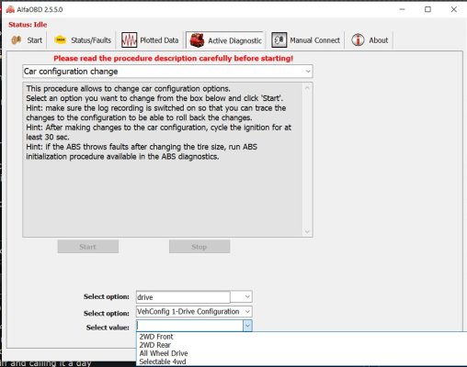Switch to the Plotted Data tab label
The image size is (467, 367).
pos(159,40)
